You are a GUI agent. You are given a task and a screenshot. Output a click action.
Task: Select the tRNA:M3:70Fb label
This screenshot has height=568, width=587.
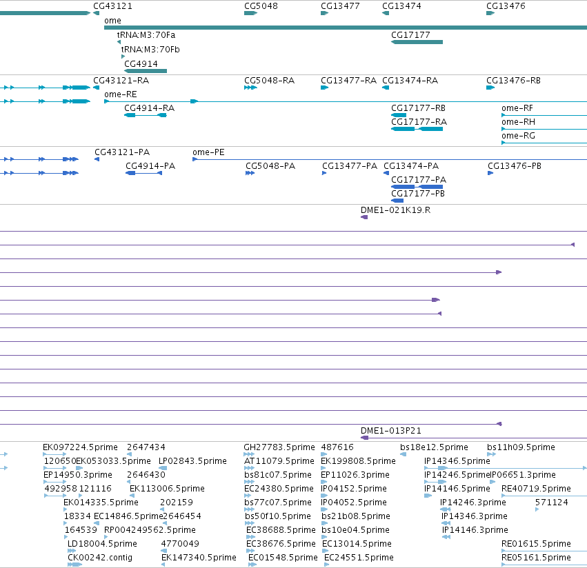coord(150,50)
